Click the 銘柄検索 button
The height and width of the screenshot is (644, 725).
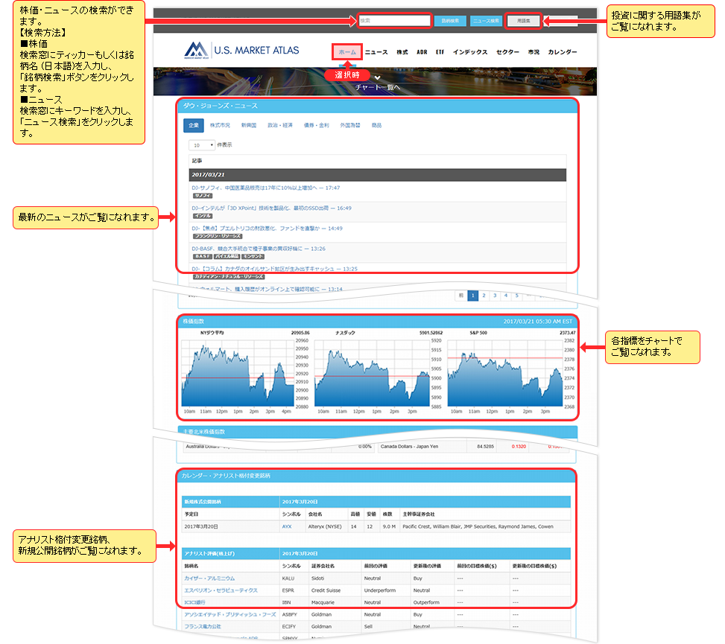pos(450,21)
